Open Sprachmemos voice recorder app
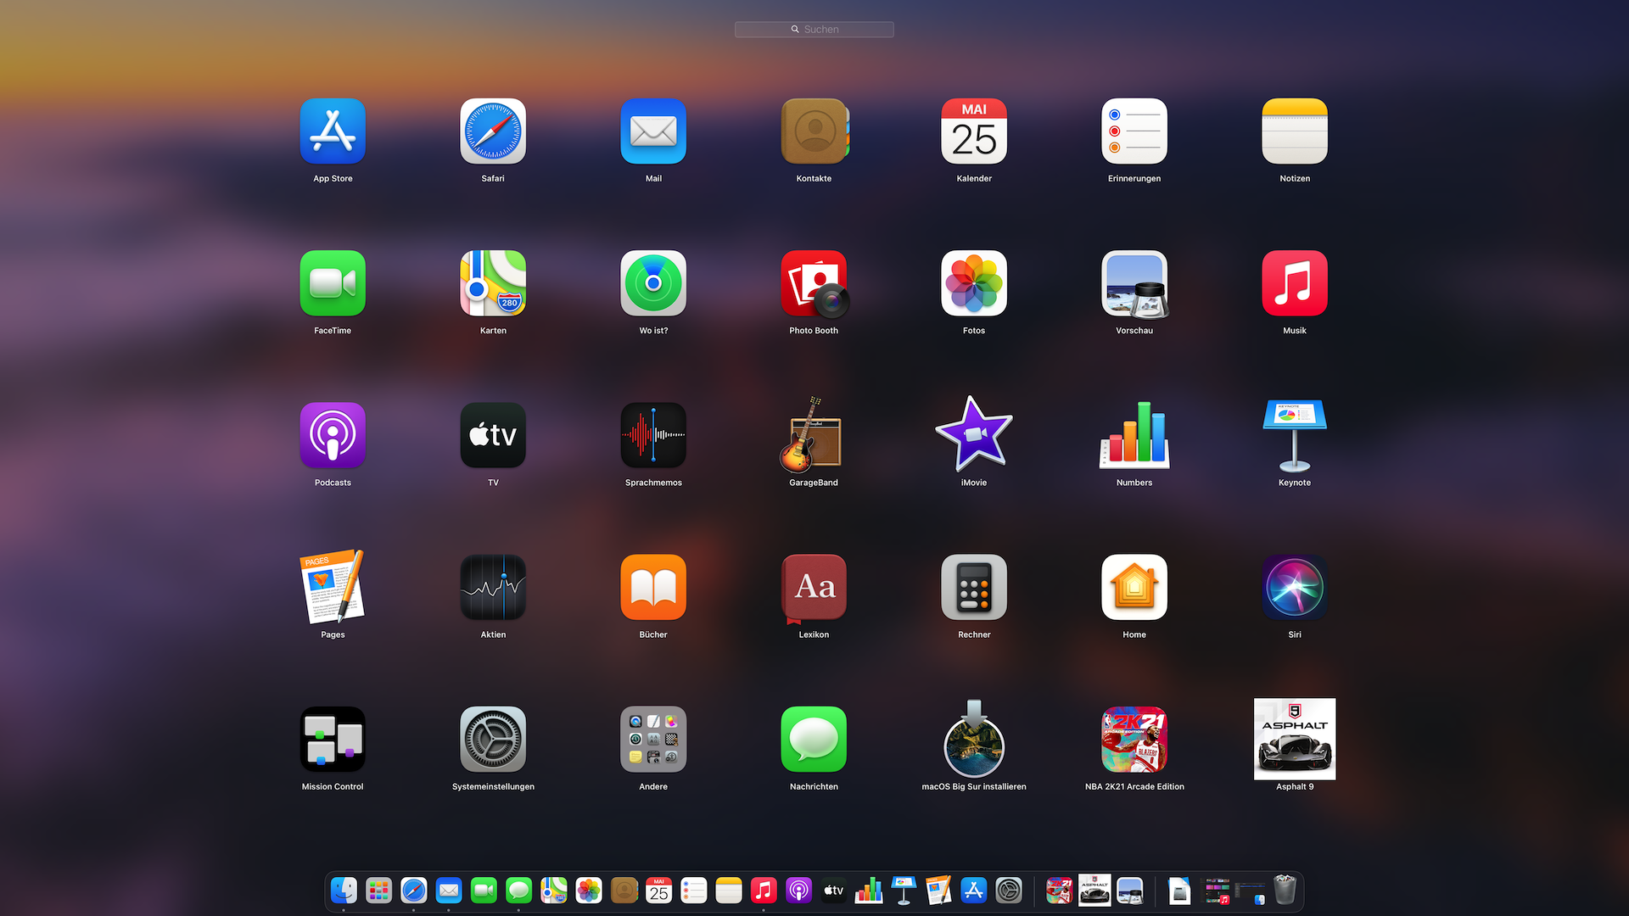Screen dimensions: 1629x916 tap(652, 436)
